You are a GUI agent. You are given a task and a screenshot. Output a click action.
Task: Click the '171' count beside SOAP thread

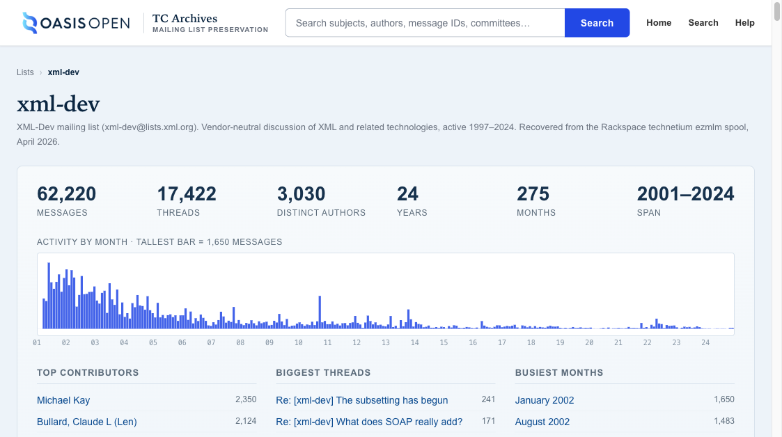488,421
